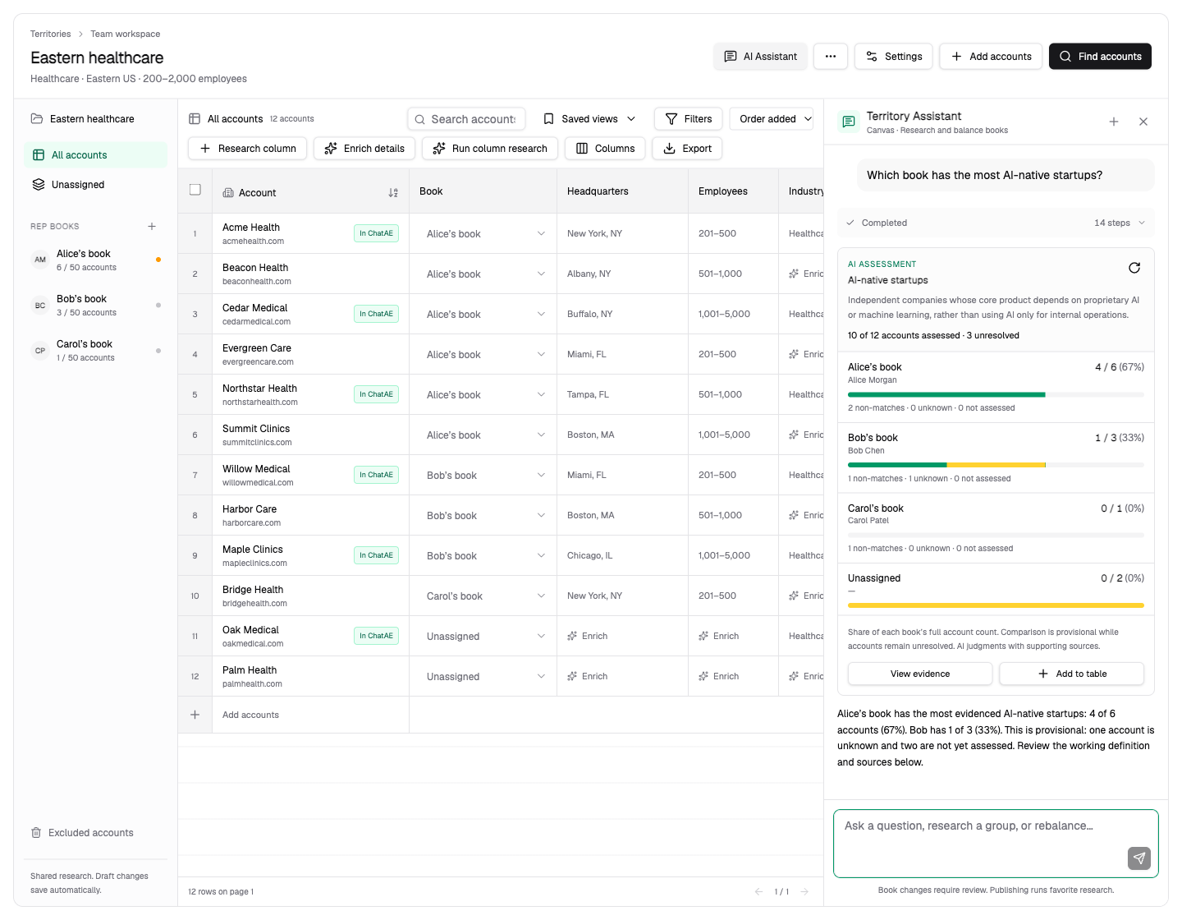Click the Unassigned yellow progress bar
The height and width of the screenshot is (920, 1182).
click(996, 605)
